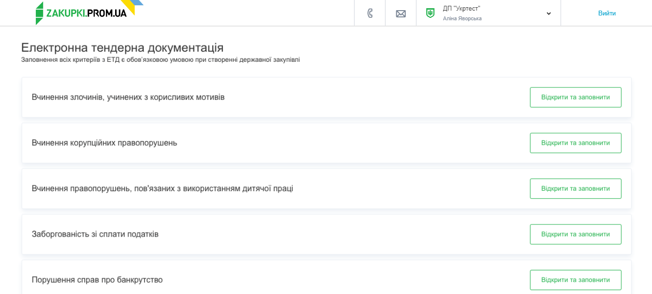
Task: Select the Вчинення злочинів criterion title
Action: (128, 97)
